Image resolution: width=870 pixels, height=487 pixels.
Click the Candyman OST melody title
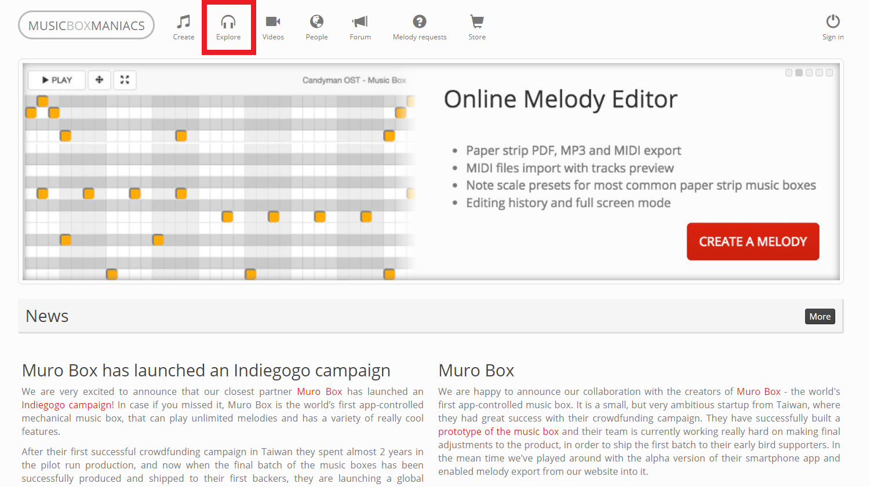pyautogui.click(x=354, y=80)
